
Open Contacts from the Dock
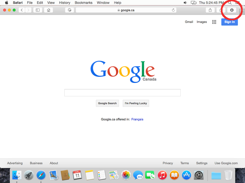tap(65, 175)
